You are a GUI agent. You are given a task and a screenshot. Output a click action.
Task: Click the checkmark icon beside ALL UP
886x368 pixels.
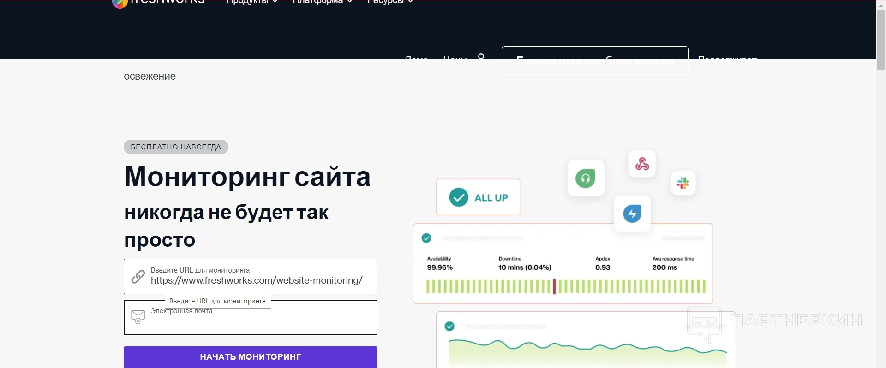tap(459, 197)
